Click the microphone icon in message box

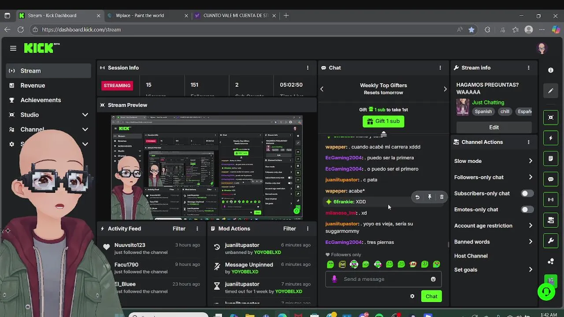pyautogui.click(x=334, y=279)
